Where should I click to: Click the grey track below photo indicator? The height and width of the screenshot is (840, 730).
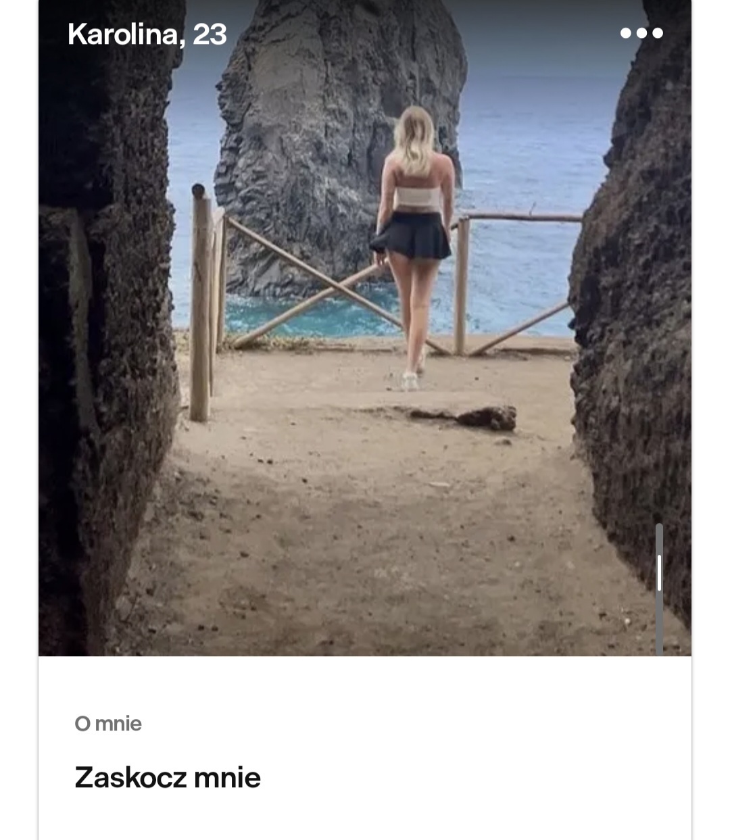tap(659, 623)
